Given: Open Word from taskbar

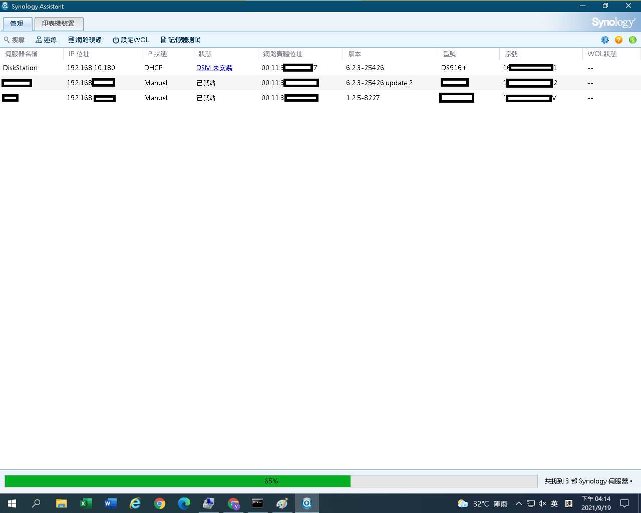Looking at the screenshot, I should tap(110, 503).
